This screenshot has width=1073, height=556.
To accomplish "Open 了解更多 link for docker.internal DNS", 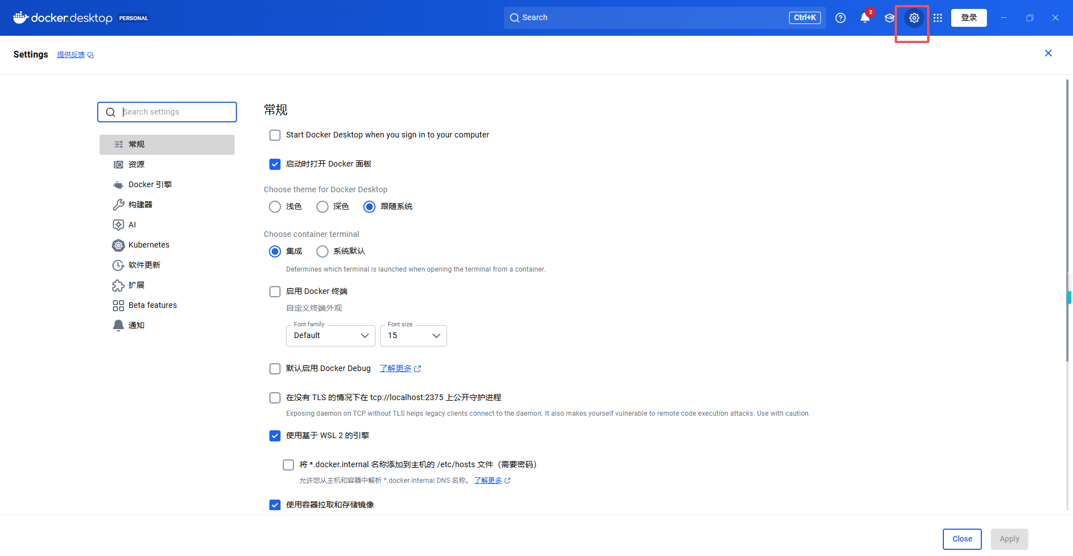I will [x=488, y=481].
